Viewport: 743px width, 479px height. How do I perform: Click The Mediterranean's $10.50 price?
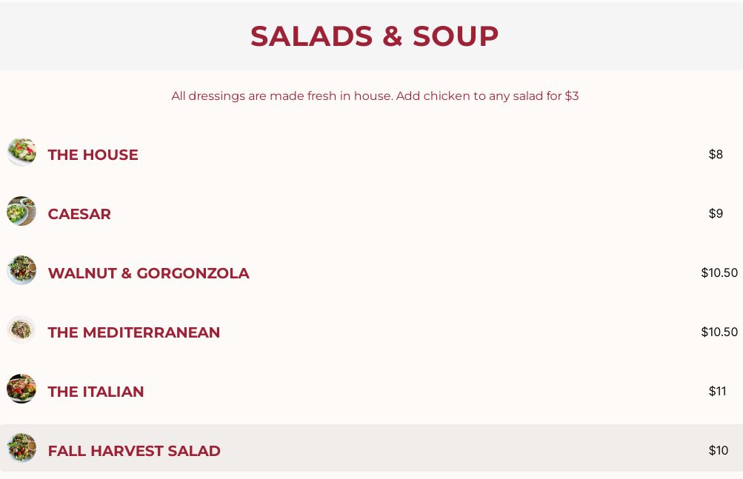(719, 332)
